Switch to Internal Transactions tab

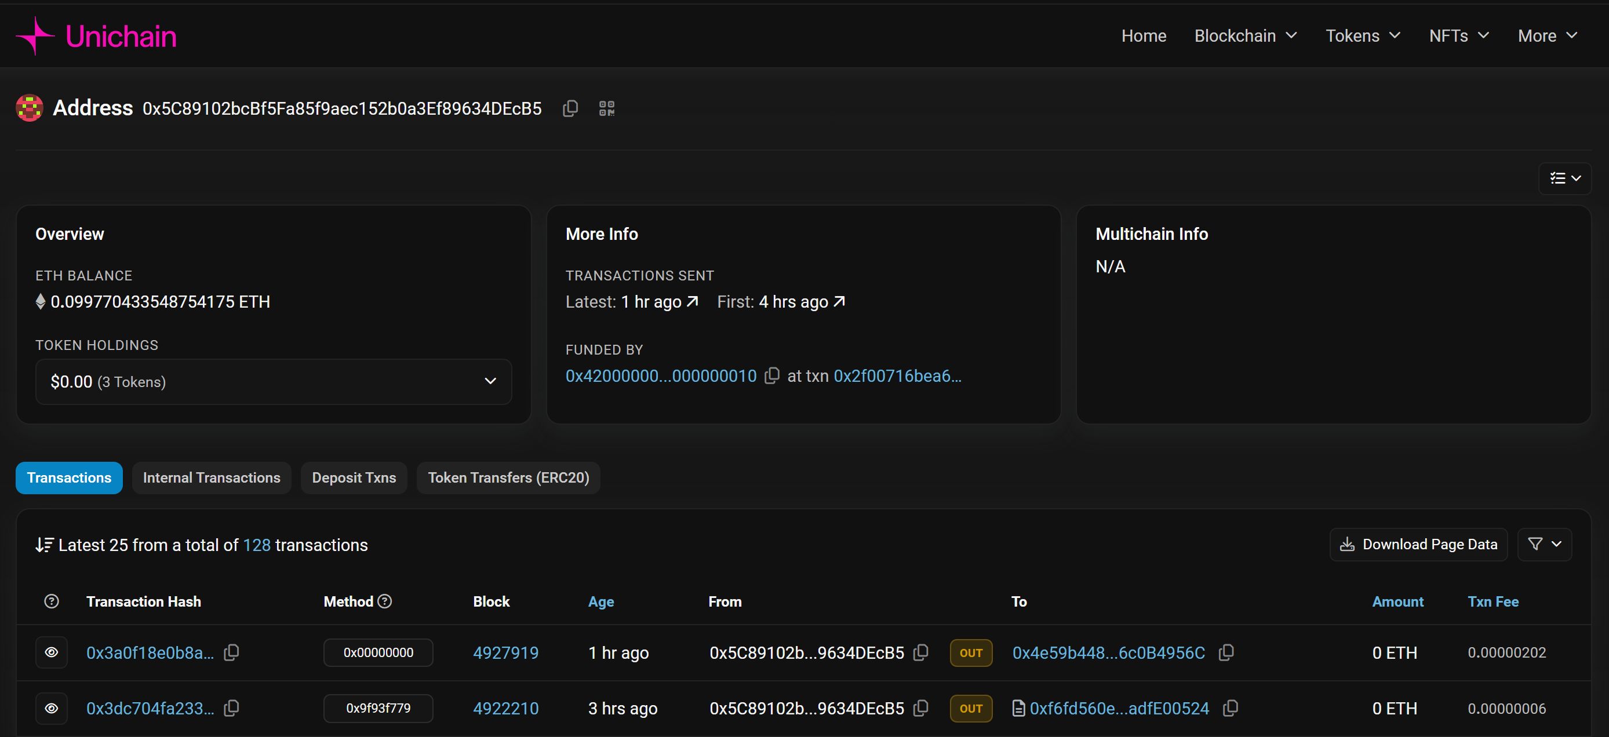tap(212, 478)
